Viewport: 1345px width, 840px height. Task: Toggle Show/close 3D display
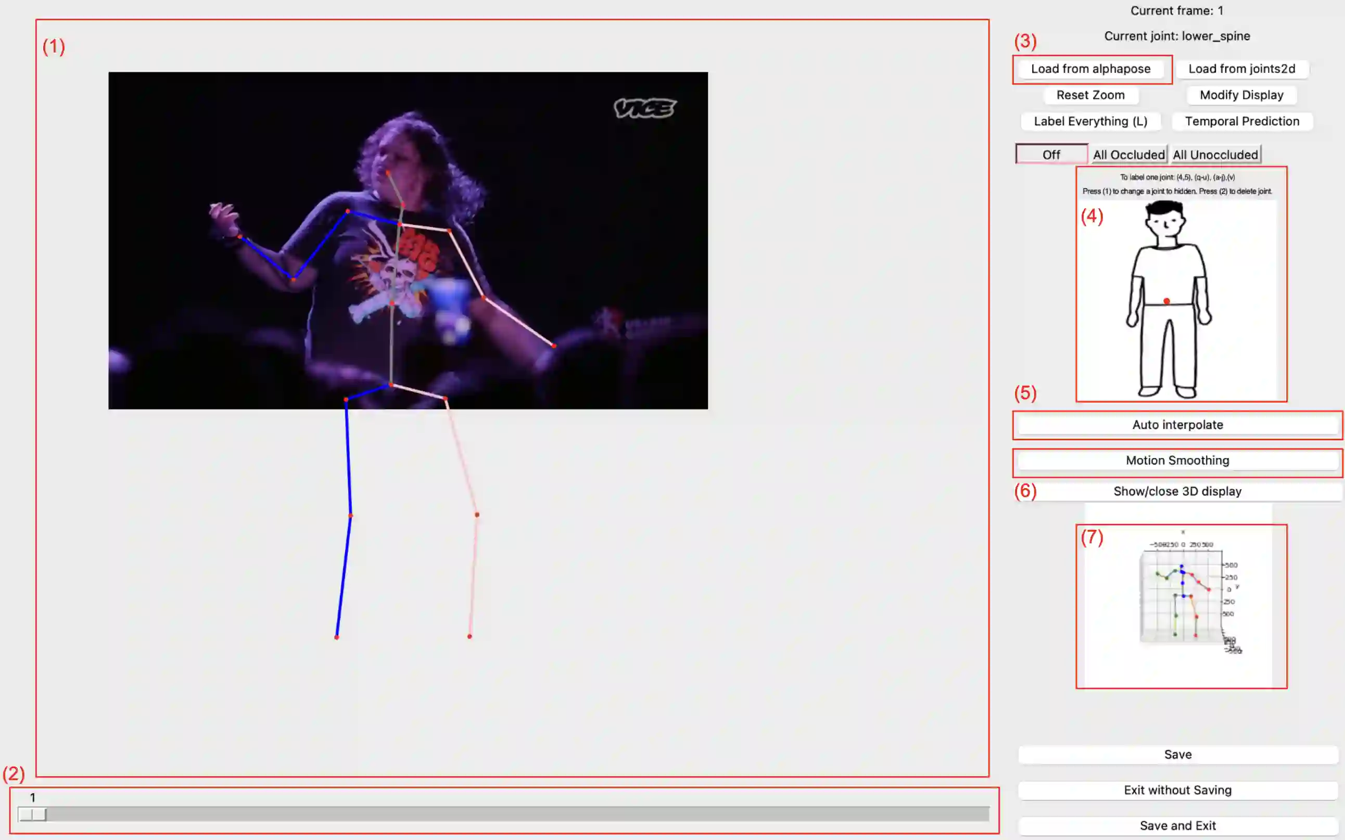(x=1177, y=491)
